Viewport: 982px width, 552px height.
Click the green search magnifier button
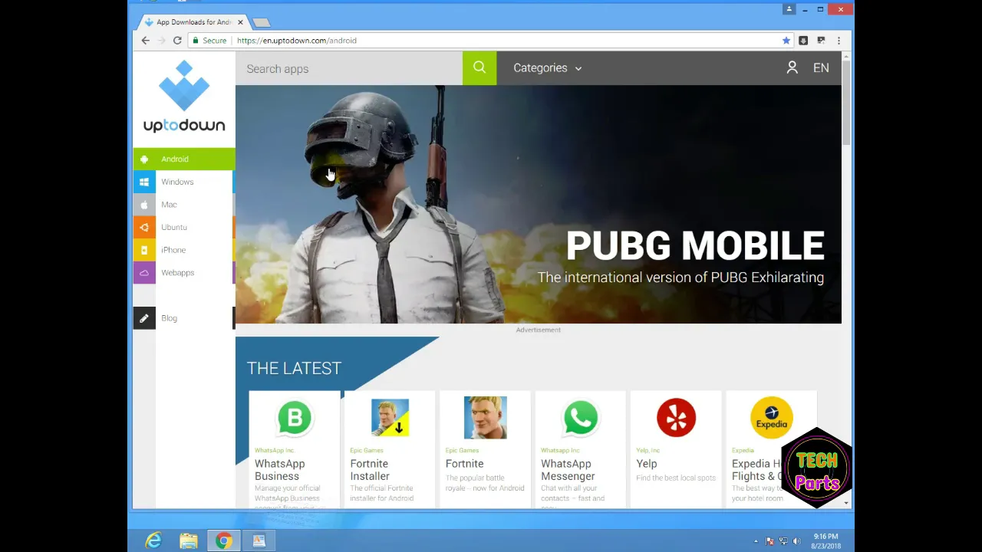coord(479,68)
